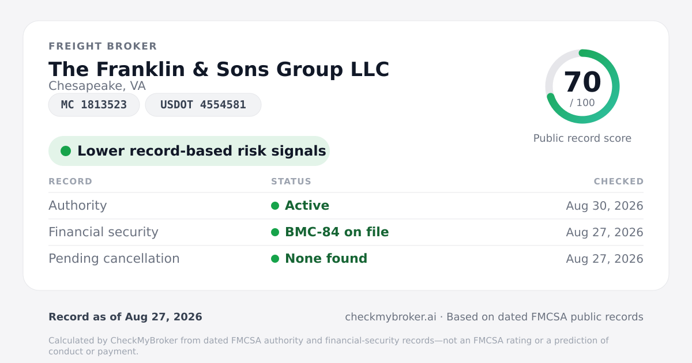Select the MC 1813523 badge
692x363 pixels.
[94, 105]
